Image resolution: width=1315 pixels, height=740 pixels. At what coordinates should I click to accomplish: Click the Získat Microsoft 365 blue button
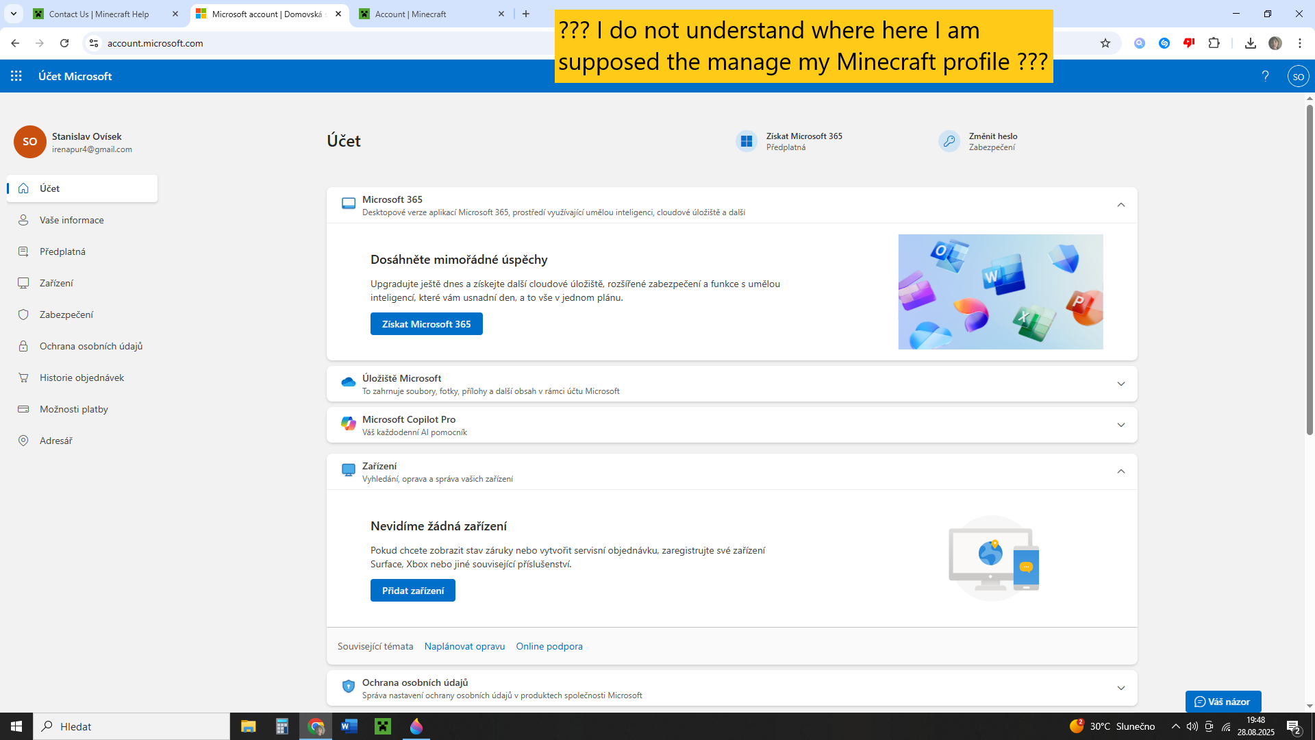pyautogui.click(x=426, y=324)
